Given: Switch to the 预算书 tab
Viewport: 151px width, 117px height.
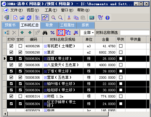Looking at the screenshot, I should click(10, 25).
